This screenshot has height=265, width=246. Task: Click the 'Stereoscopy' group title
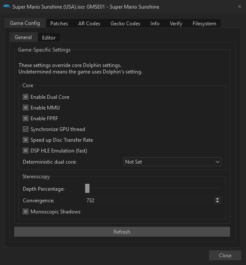[x=36, y=177]
